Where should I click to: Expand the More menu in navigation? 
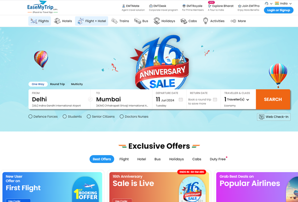[238, 21]
